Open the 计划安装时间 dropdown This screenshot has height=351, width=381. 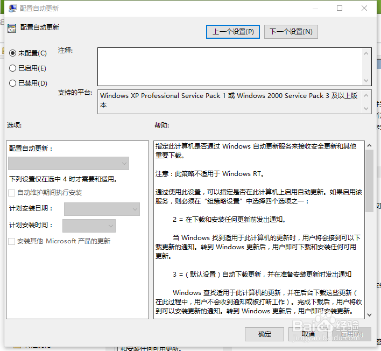click(89, 226)
